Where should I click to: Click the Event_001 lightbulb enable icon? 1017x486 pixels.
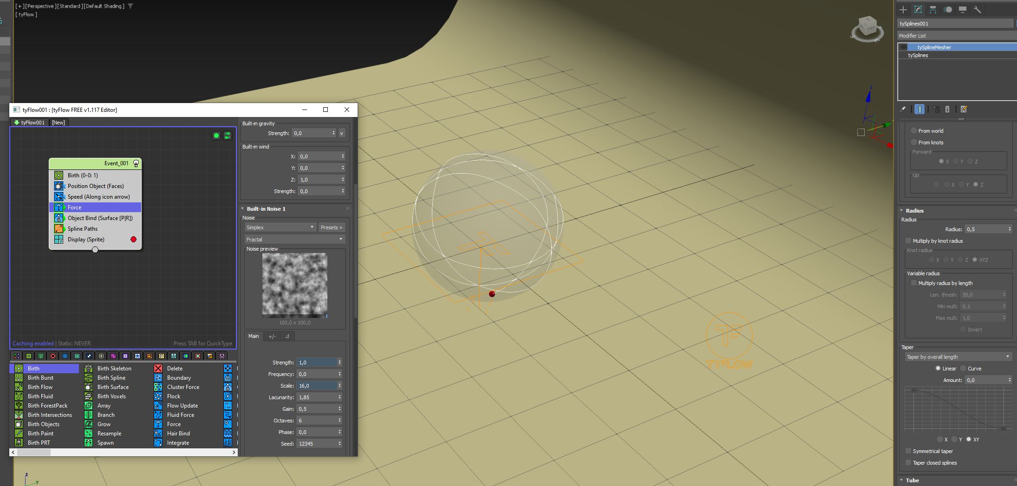pyautogui.click(x=136, y=163)
